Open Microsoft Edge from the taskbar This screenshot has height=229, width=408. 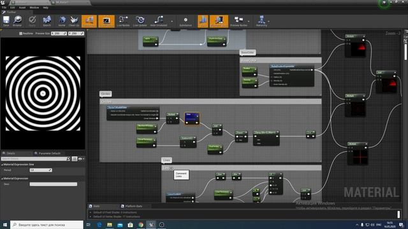(x=99, y=225)
